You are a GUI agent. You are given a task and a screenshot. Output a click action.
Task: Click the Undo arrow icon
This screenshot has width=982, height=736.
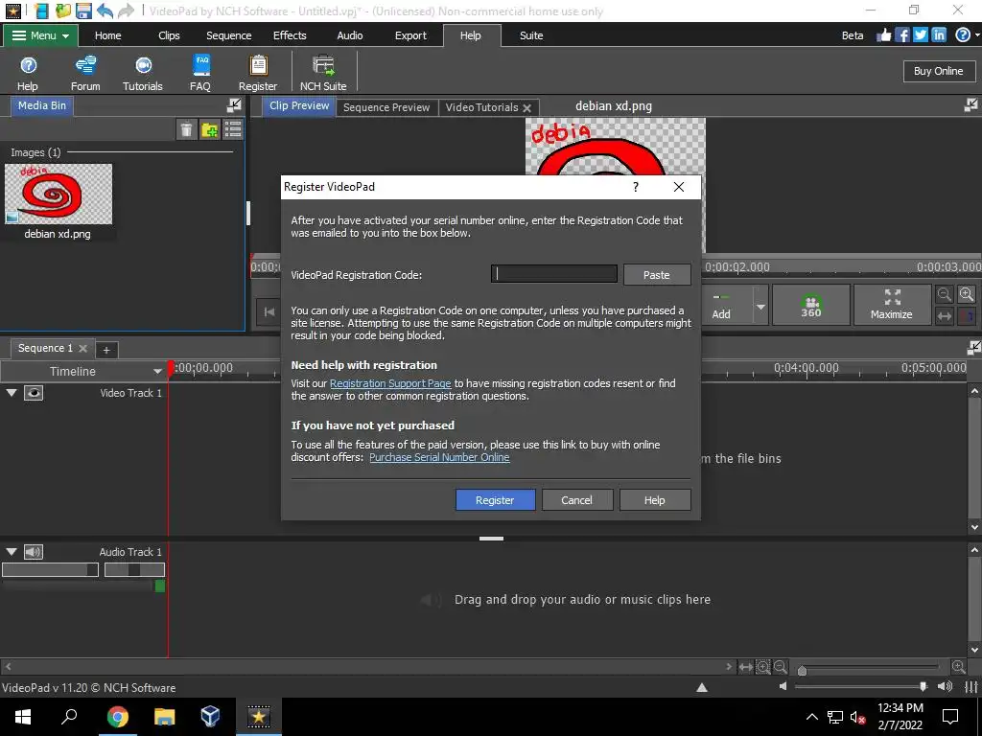(x=105, y=11)
